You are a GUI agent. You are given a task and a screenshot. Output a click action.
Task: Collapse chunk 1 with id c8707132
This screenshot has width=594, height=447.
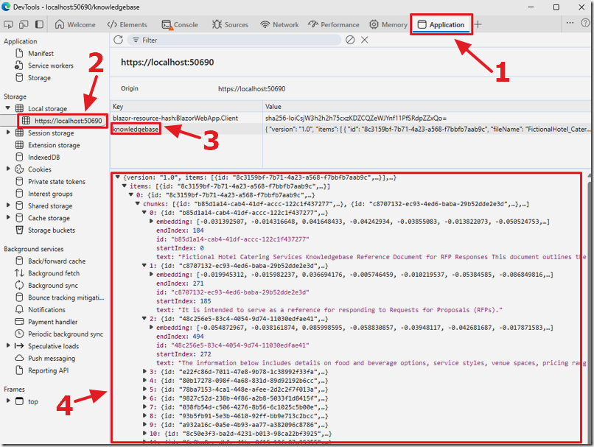pyautogui.click(x=144, y=265)
